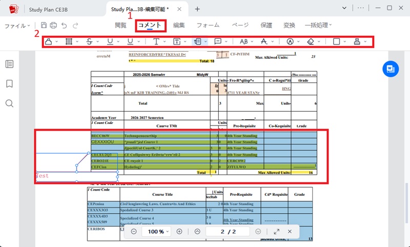This screenshot has height=247, width=410.
Task: Click the Redo arrow icon
Action: [x=75, y=25]
